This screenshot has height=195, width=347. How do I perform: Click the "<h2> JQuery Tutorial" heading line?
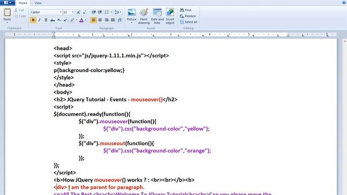[x=115, y=100]
